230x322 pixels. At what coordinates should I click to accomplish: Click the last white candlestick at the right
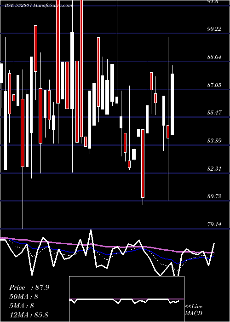click(172, 104)
